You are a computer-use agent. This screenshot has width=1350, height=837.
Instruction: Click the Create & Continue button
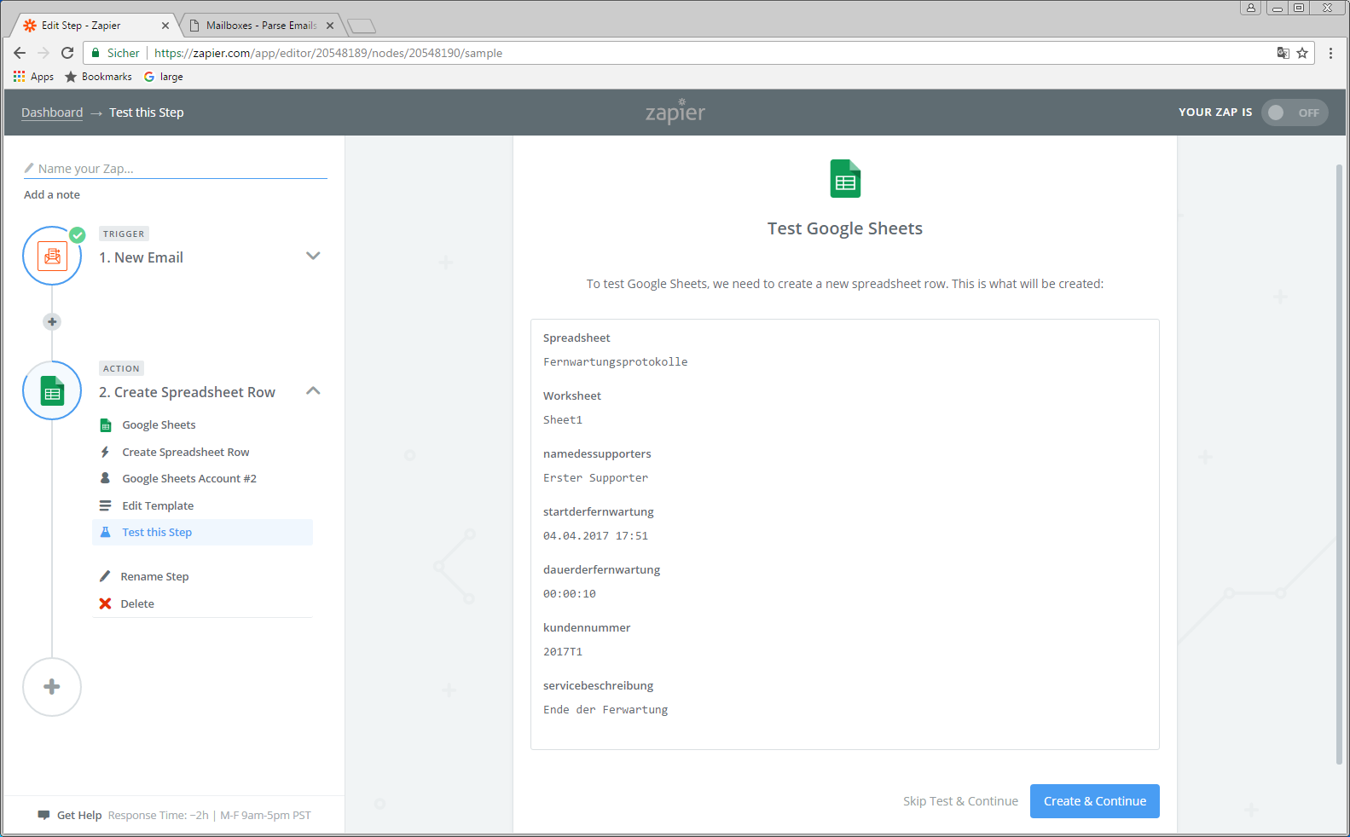[x=1094, y=801]
